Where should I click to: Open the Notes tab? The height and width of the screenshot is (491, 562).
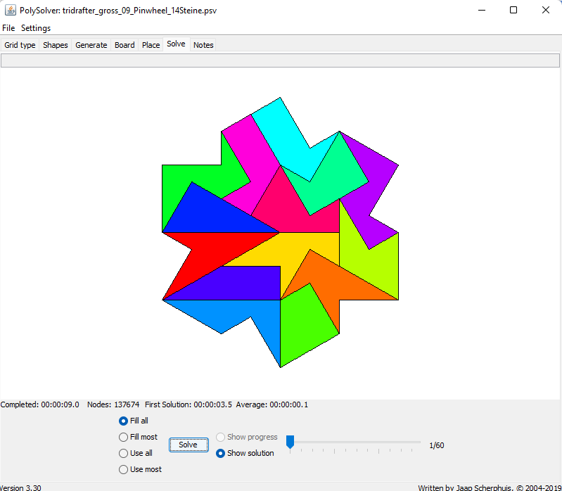point(203,45)
